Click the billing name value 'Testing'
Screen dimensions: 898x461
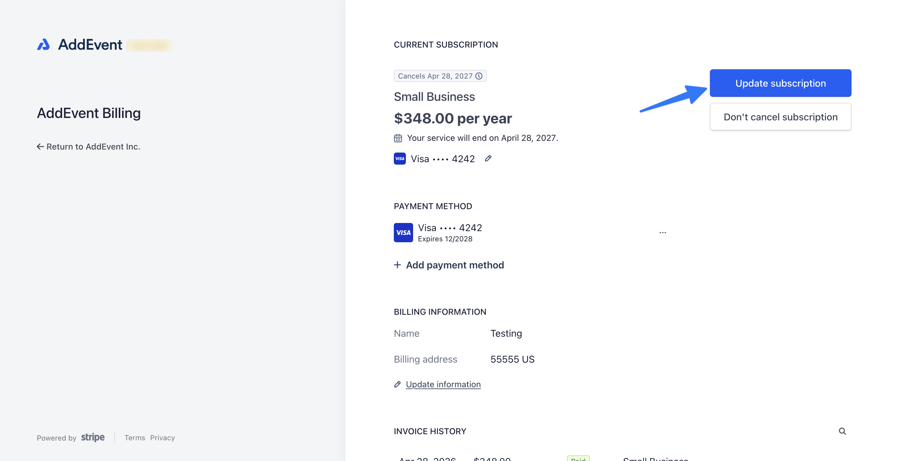[506, 333]
